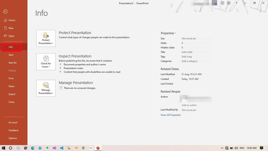Click the Add a tag field
Image resolution: width=268 pixels, height=151 pixels.
tap(196, 56)
